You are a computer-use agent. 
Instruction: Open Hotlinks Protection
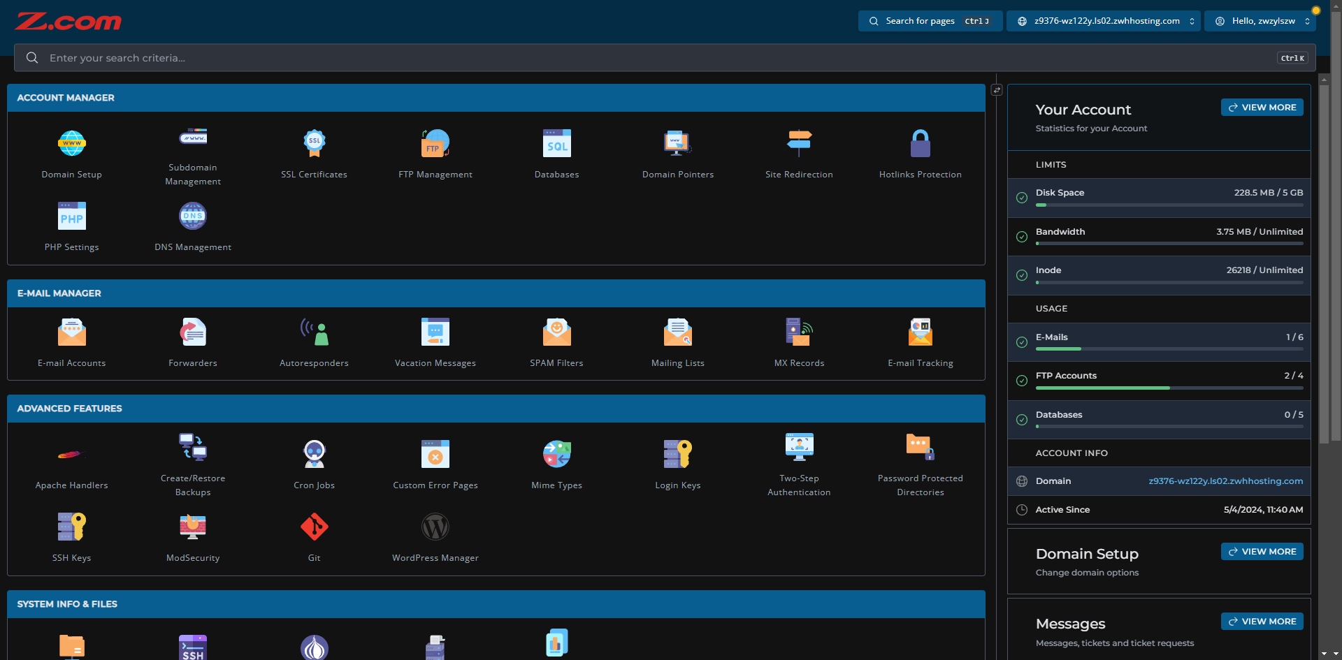[x=921, y=154]
